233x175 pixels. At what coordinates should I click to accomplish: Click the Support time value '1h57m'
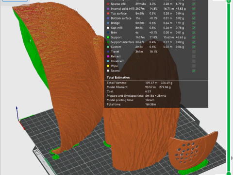[x=140, y=37]
